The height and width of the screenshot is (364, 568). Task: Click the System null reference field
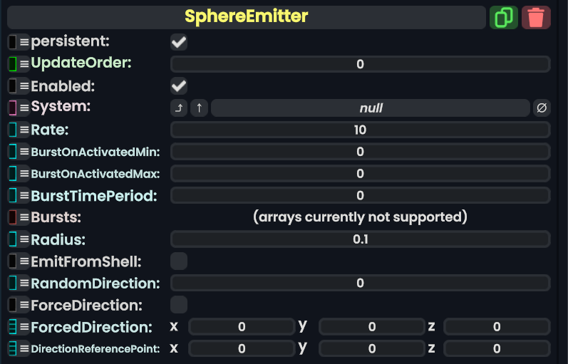pos(371,108)
